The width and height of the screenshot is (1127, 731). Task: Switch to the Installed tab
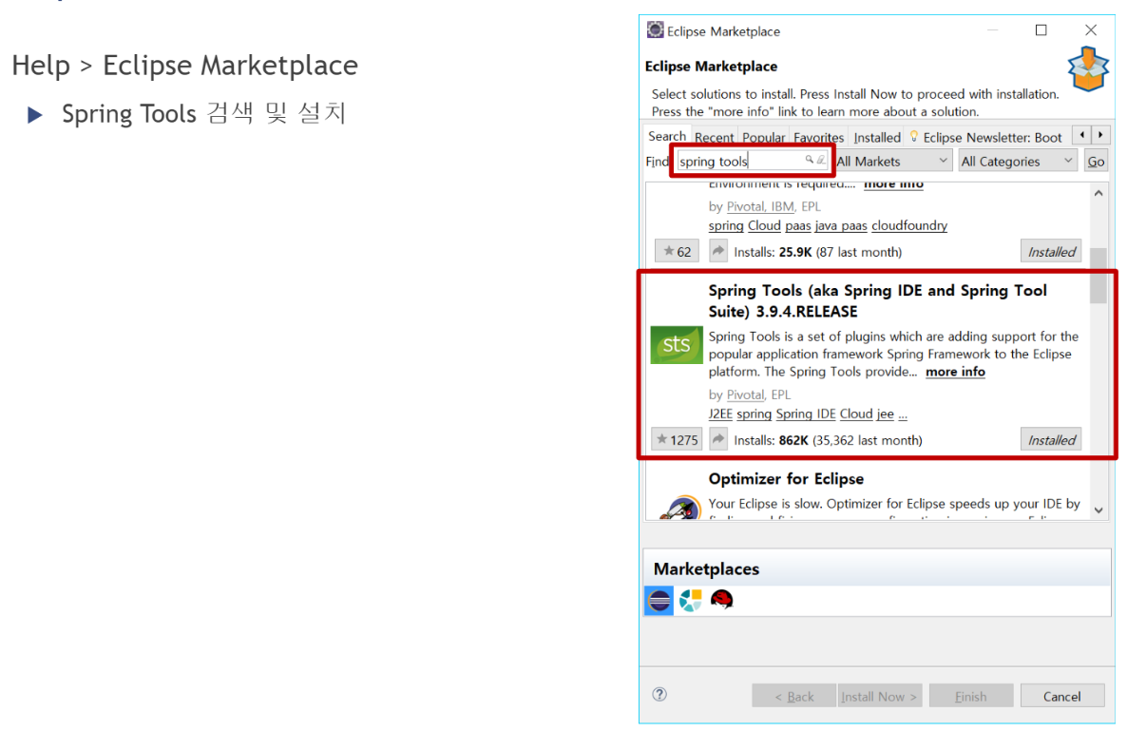pyautogui.click(x=877, y=137)
